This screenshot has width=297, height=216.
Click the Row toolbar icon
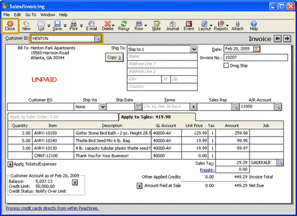(x=139, y=26)
